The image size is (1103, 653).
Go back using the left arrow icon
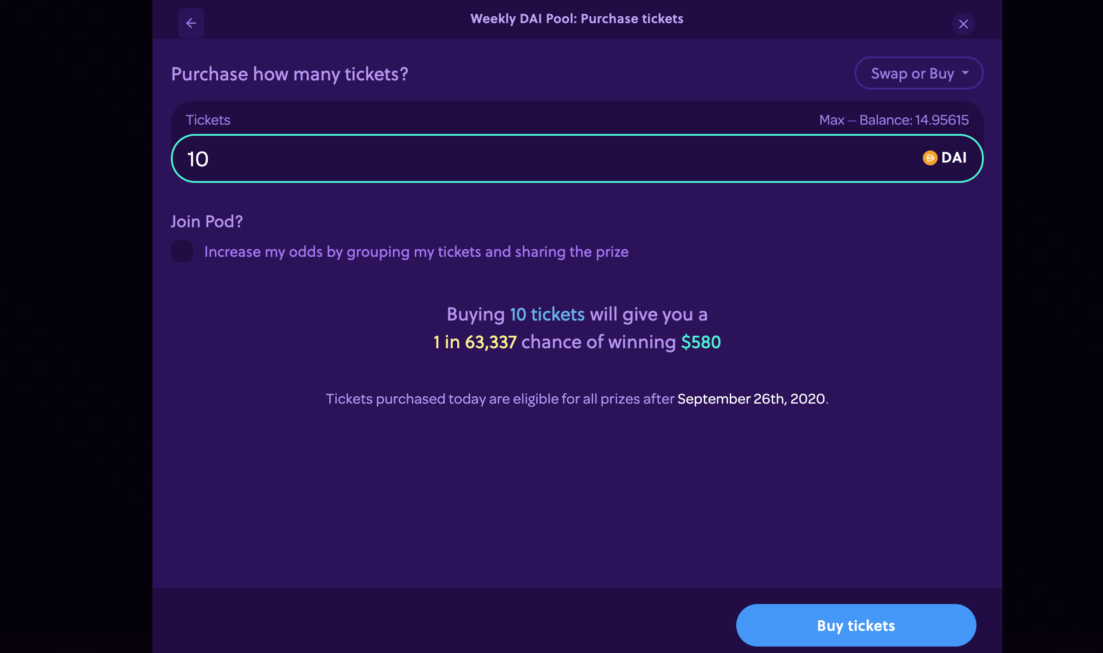point(191,23)
